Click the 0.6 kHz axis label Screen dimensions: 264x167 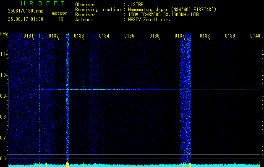pyautogui.click(x=4, y=159)
